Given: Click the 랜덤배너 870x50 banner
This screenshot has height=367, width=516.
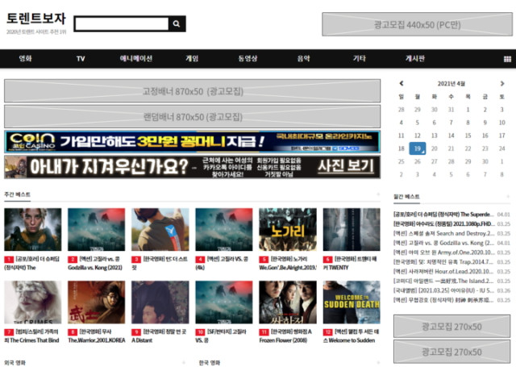Looking at the screenshot, I should point(192,116).
